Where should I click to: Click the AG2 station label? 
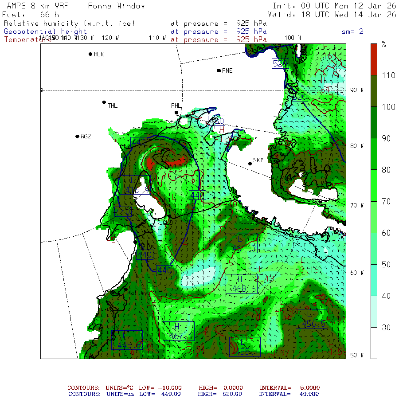pyautogui.click(x=86, y=137)
